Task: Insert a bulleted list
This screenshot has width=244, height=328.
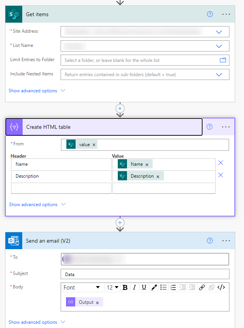Action: click(x=163, y=287)
